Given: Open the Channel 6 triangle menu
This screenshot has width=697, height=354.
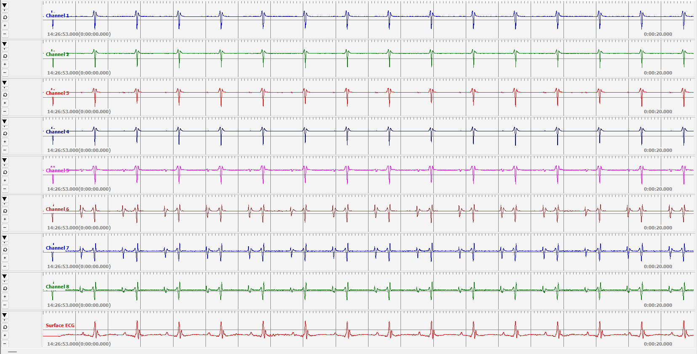Looking at the screenshot, I should point(5,199).
